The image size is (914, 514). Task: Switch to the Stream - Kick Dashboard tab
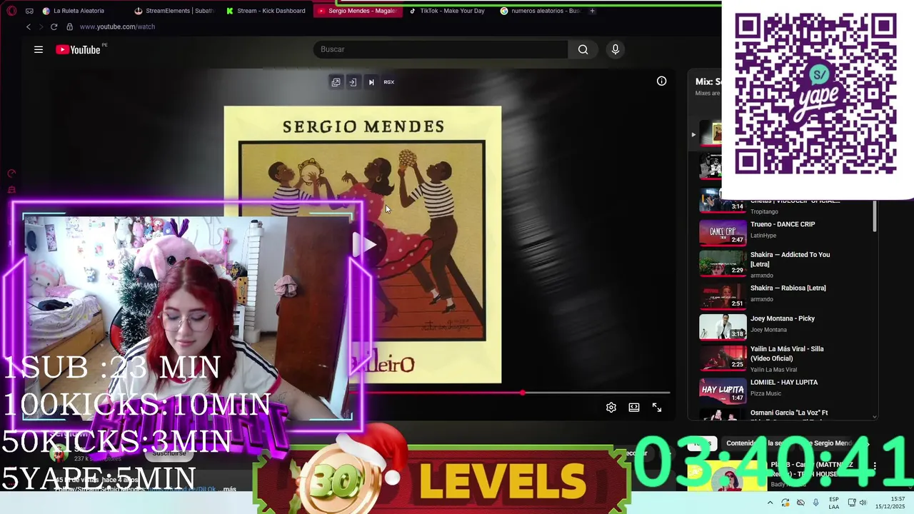coord(267,11)
